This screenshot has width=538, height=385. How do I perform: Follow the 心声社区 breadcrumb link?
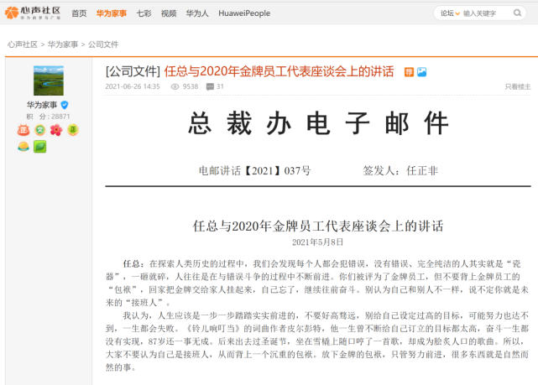pyautogui.click(x=23, y=44)
